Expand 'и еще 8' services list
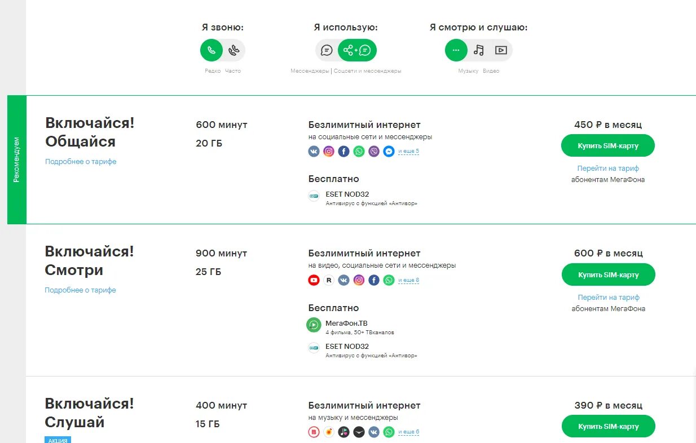 click(x=408, y=280)
